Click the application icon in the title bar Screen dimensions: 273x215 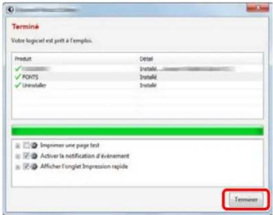10,10
